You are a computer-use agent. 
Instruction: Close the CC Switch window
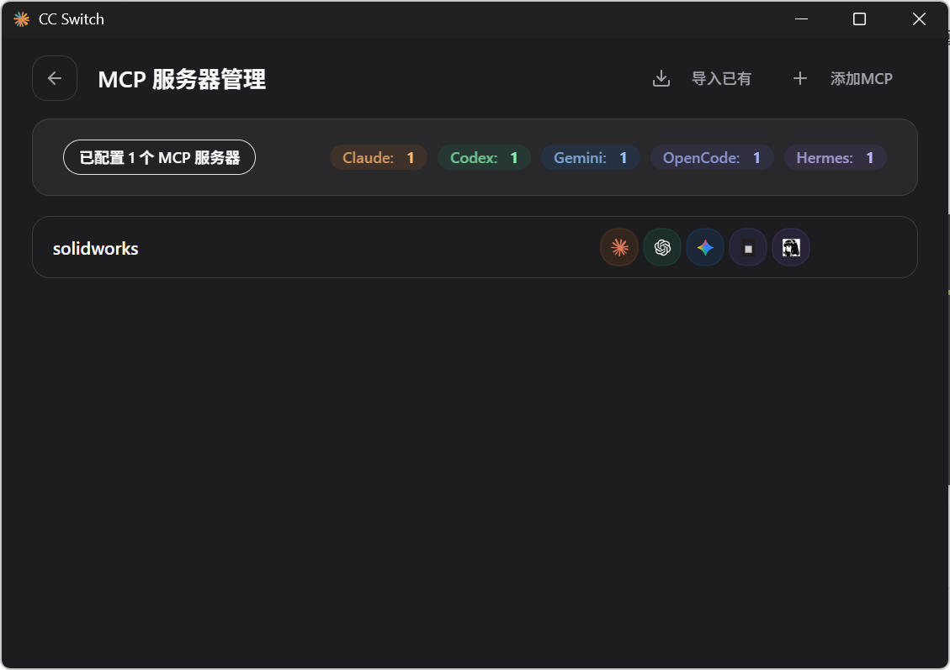pos(919,19)
